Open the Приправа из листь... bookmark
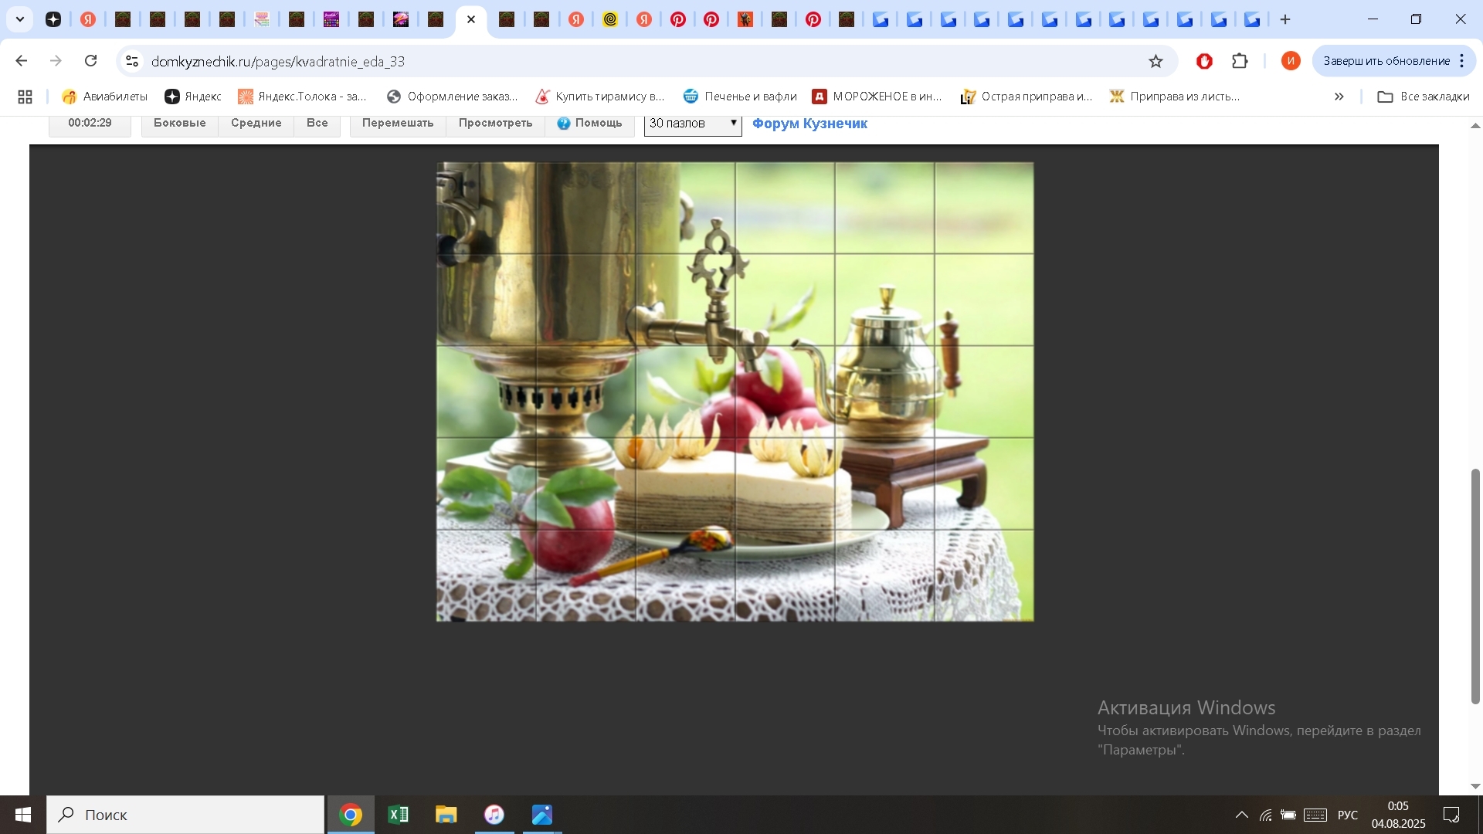 tap(1175, 97)
